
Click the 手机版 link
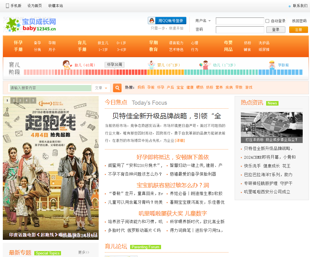click(16, 6)
